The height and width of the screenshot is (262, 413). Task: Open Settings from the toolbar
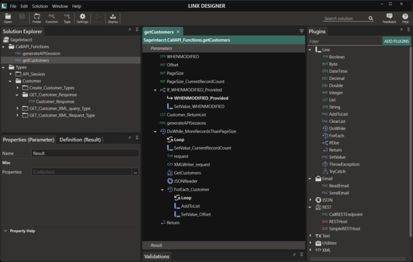[x=83, y=18]
